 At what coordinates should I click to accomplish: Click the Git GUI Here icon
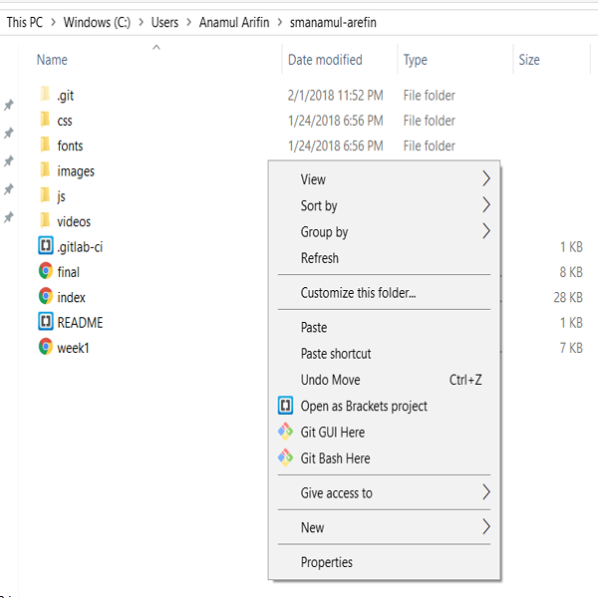pyautogui.click(x=285, y=432)
